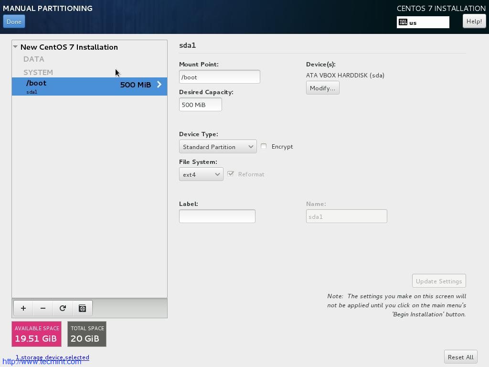Image resolution: width=489 pixels, height=367 pixels.
Task: Open the configure selected mount point icon
Action: (82, 308)
